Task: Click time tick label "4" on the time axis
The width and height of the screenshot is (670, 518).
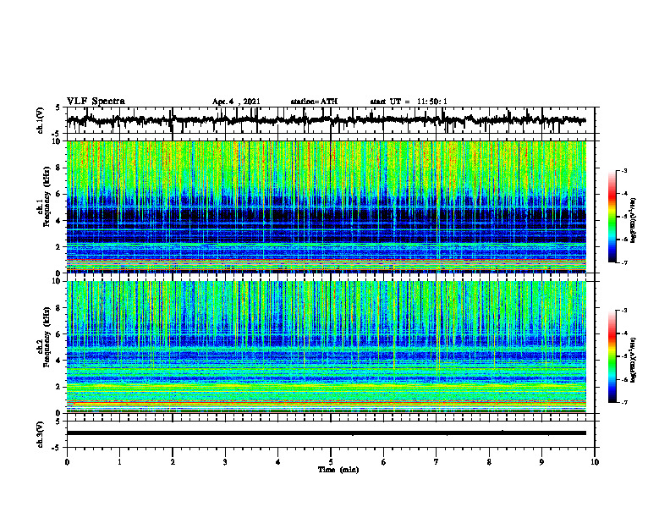Action: coord(278,462)
